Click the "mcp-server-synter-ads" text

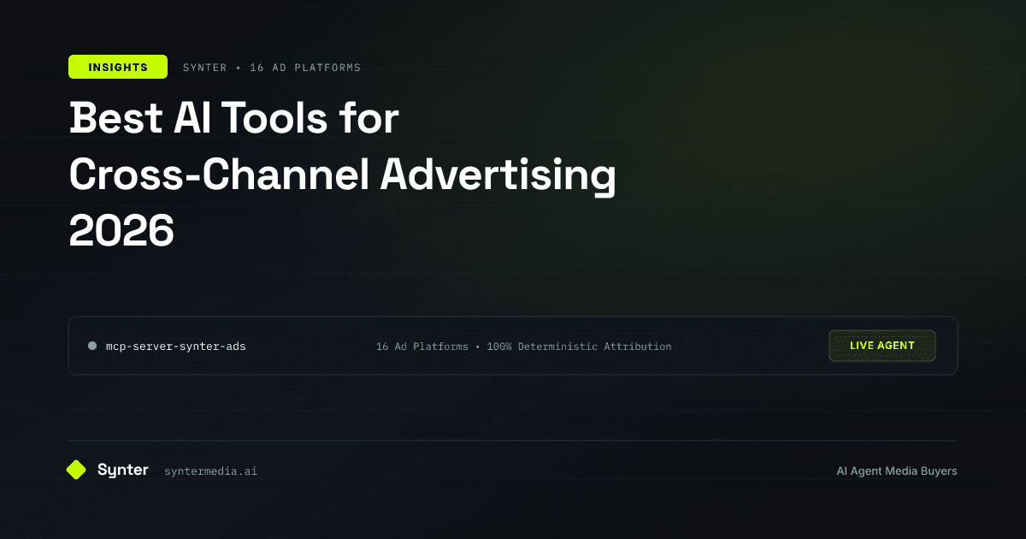pos(176,346)
